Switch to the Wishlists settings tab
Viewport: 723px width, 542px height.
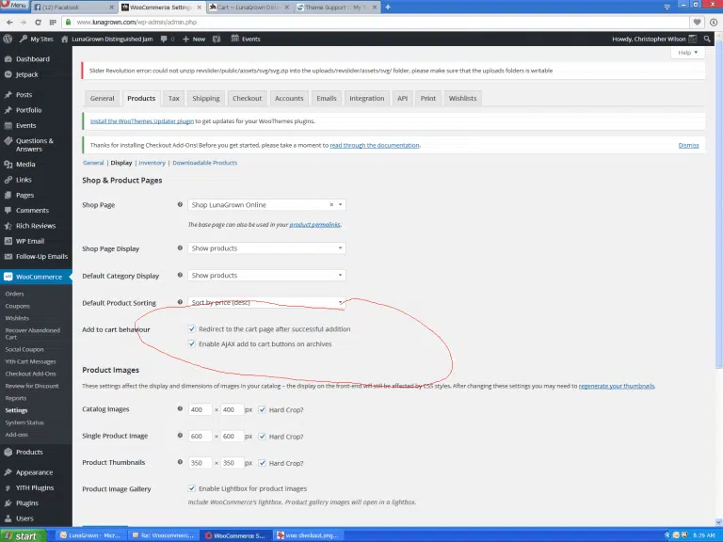[462, 98]
